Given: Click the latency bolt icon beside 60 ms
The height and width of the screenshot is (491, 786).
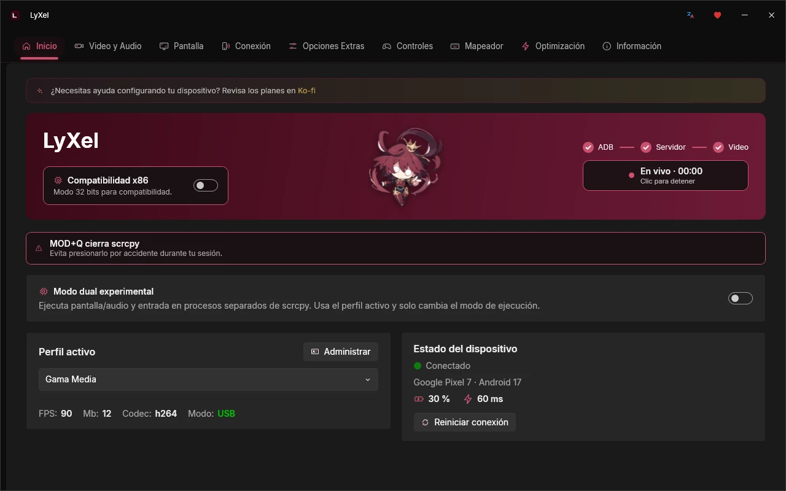Looking at the screenshot, I should (468, 399).
